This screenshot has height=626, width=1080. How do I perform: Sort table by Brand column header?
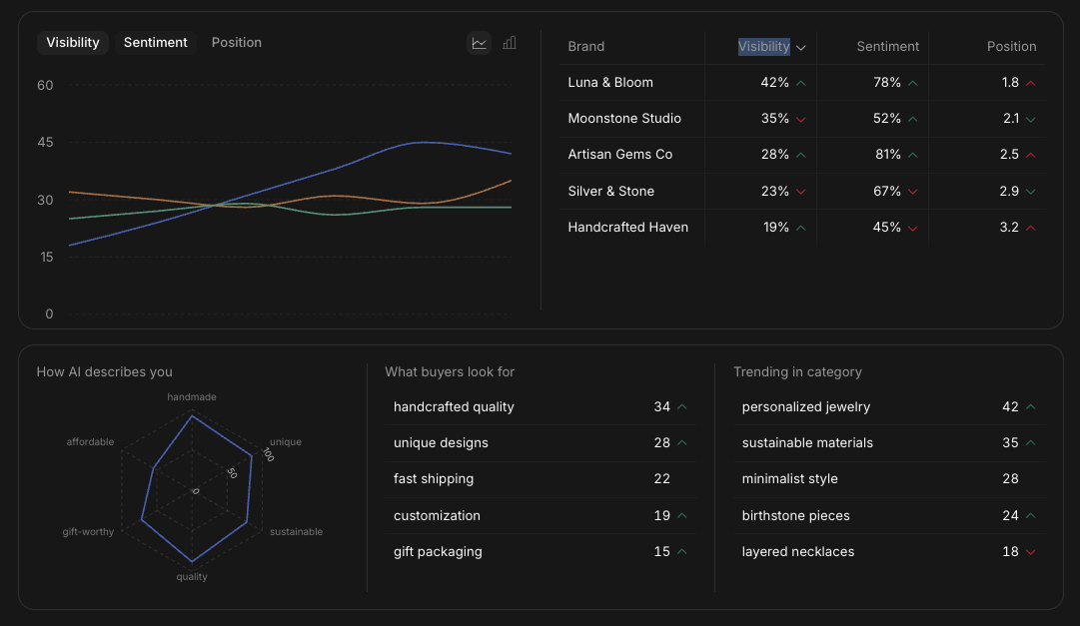tap(586, 47)
